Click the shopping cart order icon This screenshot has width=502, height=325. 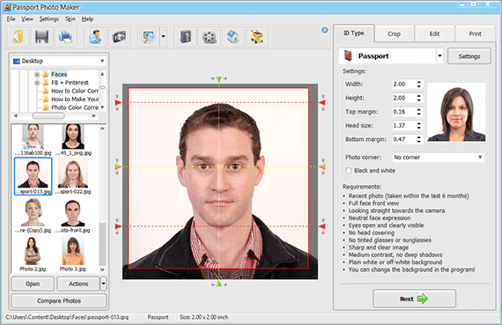(257, 37)
